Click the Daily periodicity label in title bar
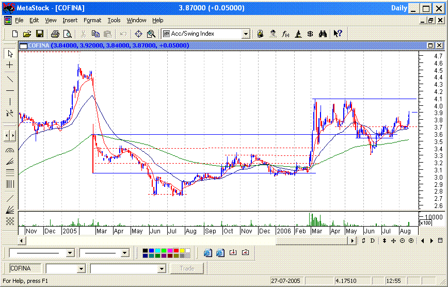 (x=399, y=8)
